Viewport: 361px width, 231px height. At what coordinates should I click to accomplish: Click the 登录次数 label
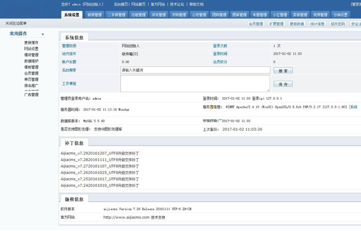point(220,46)
